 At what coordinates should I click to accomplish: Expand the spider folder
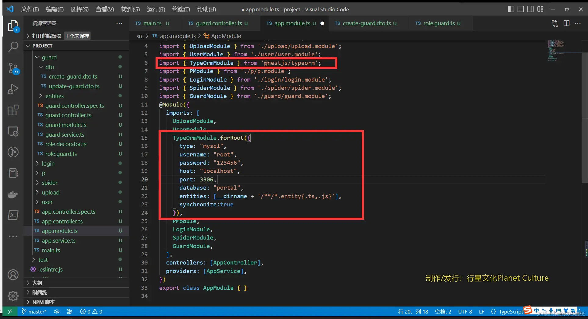point(77,183)
